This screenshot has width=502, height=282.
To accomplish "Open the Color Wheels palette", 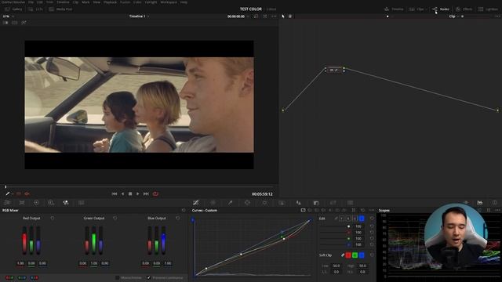I will point(36,203).
